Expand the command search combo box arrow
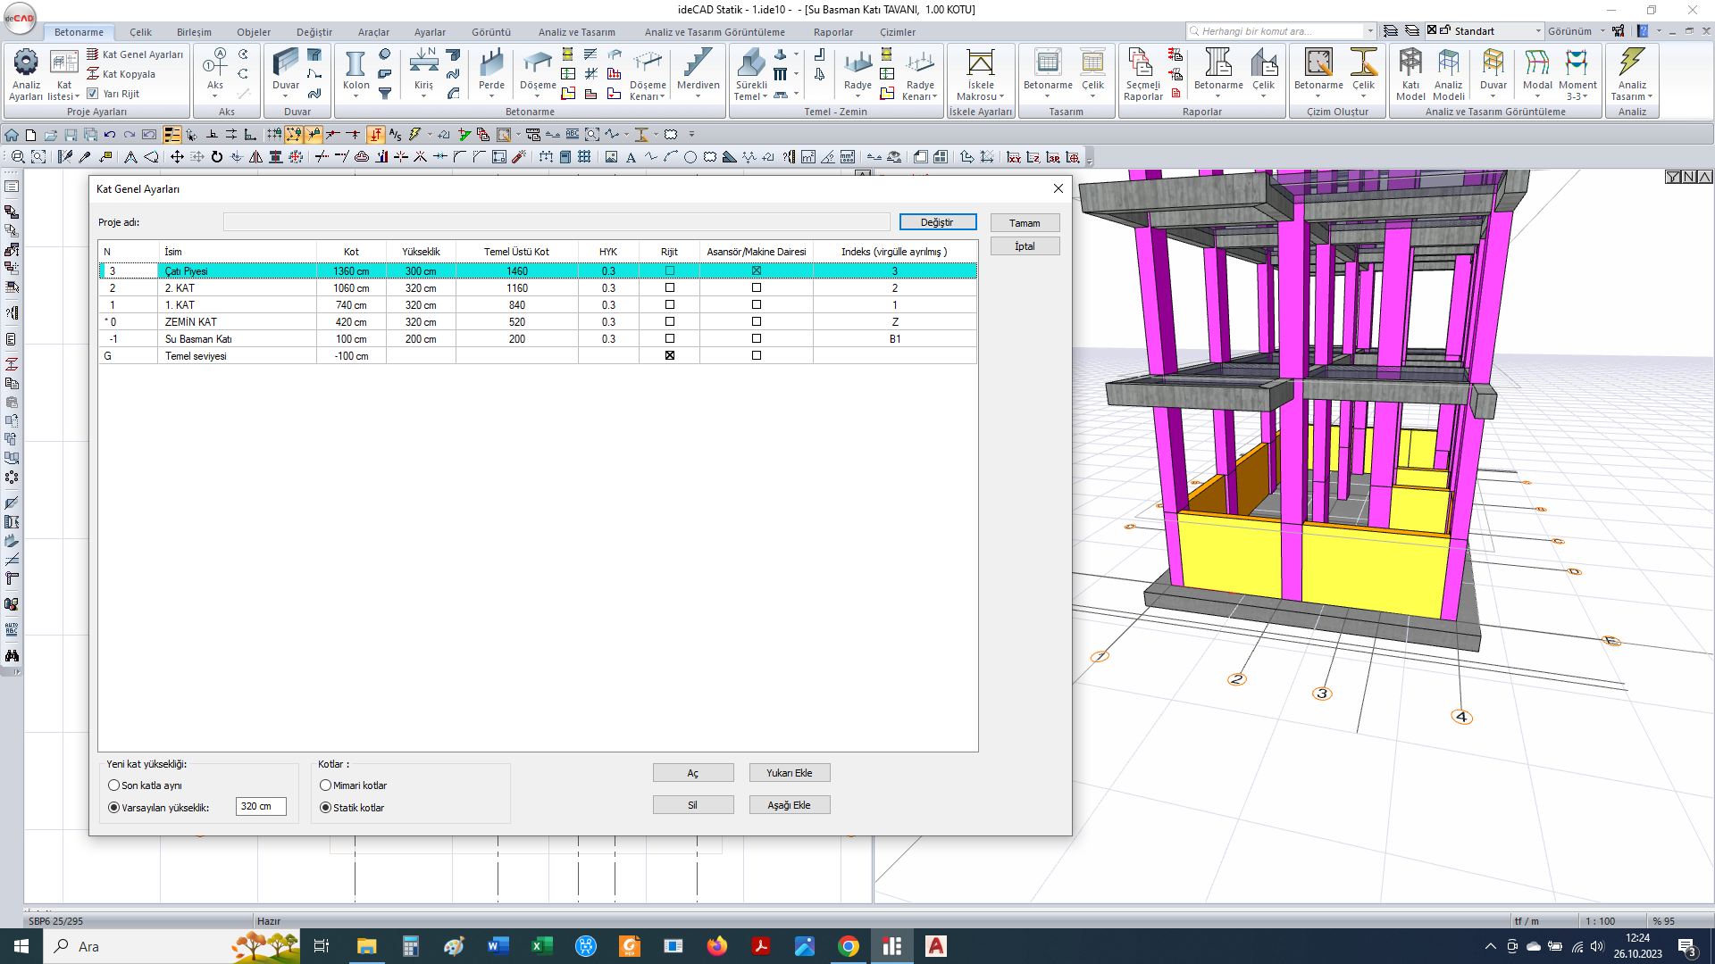1715x964 pixels. pyautogui.click(x=1370, y=31)
